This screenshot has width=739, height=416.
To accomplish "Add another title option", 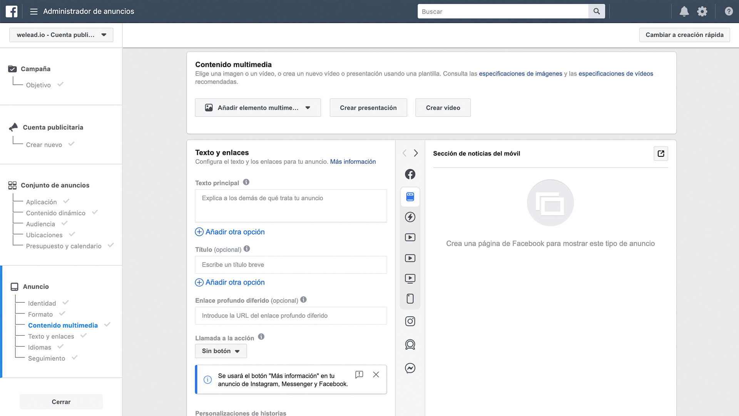I will 230,282.
